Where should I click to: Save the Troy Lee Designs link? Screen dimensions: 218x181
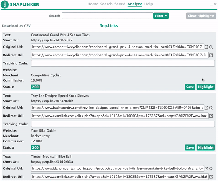[190, 148]
